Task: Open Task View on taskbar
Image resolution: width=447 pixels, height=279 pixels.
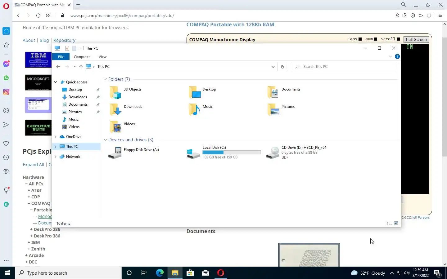Action: pos(144,273)
